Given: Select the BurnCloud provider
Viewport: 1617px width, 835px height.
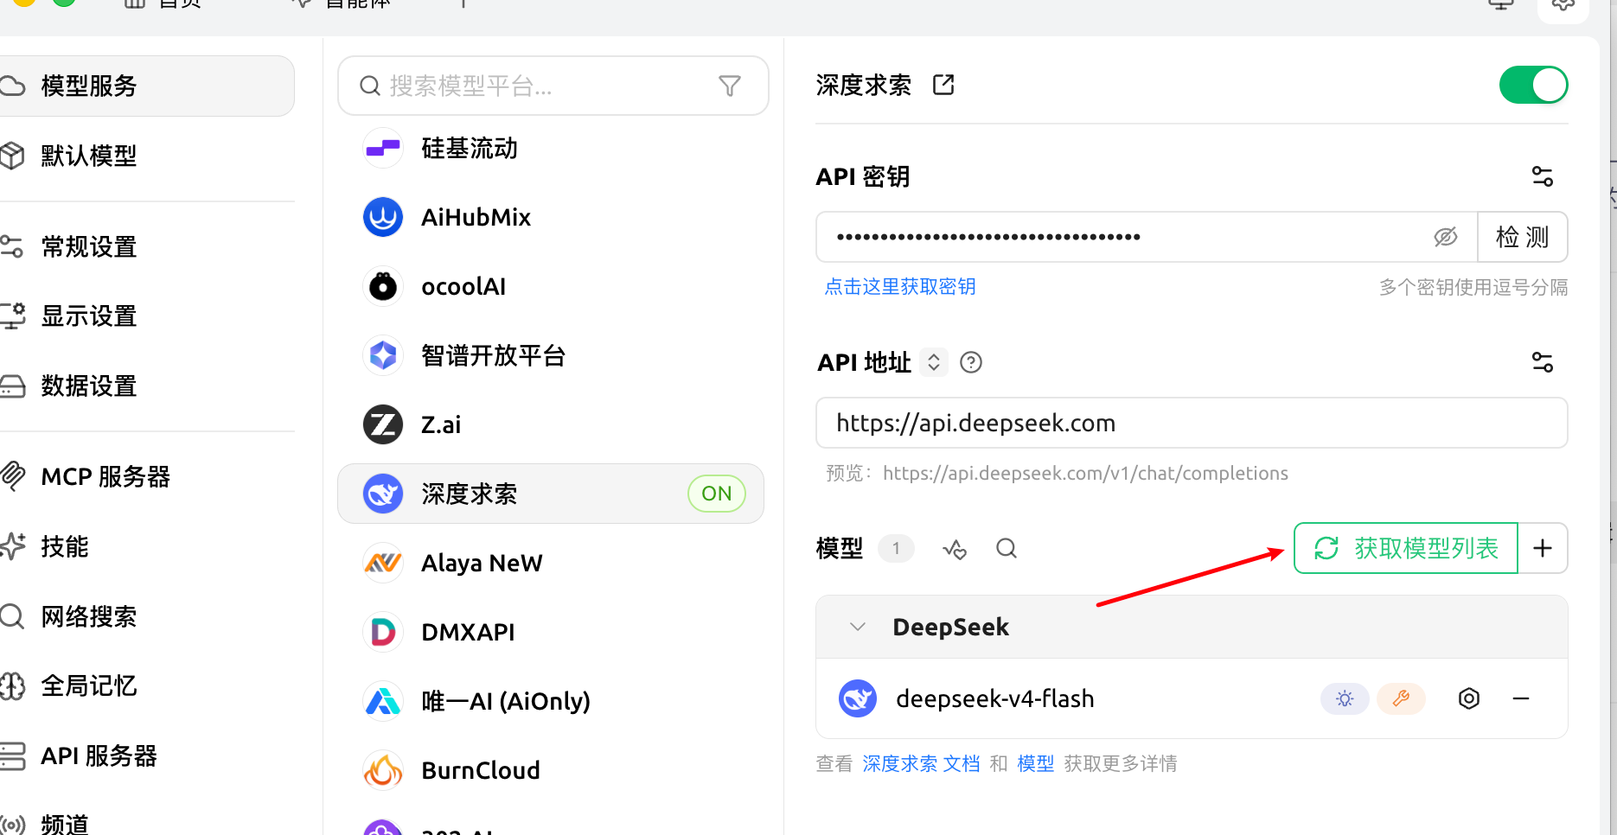Looking at the screenshot, I should 551,771.
